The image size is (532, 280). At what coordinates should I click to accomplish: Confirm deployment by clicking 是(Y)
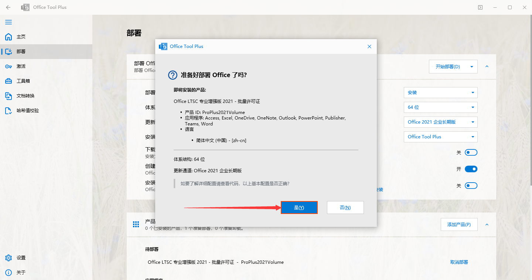299,207
